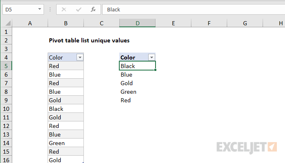The width and height of the screenshot is (285, 163).
Task: Select row 13 header
Action: pyautogui.click(x=6, y=134)
